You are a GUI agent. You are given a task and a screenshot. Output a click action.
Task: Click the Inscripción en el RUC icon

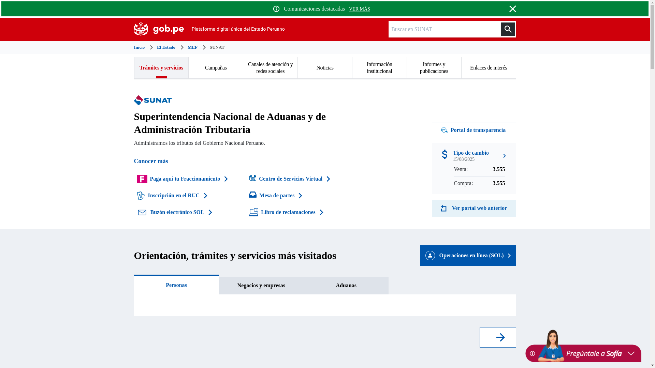point(141,196)
